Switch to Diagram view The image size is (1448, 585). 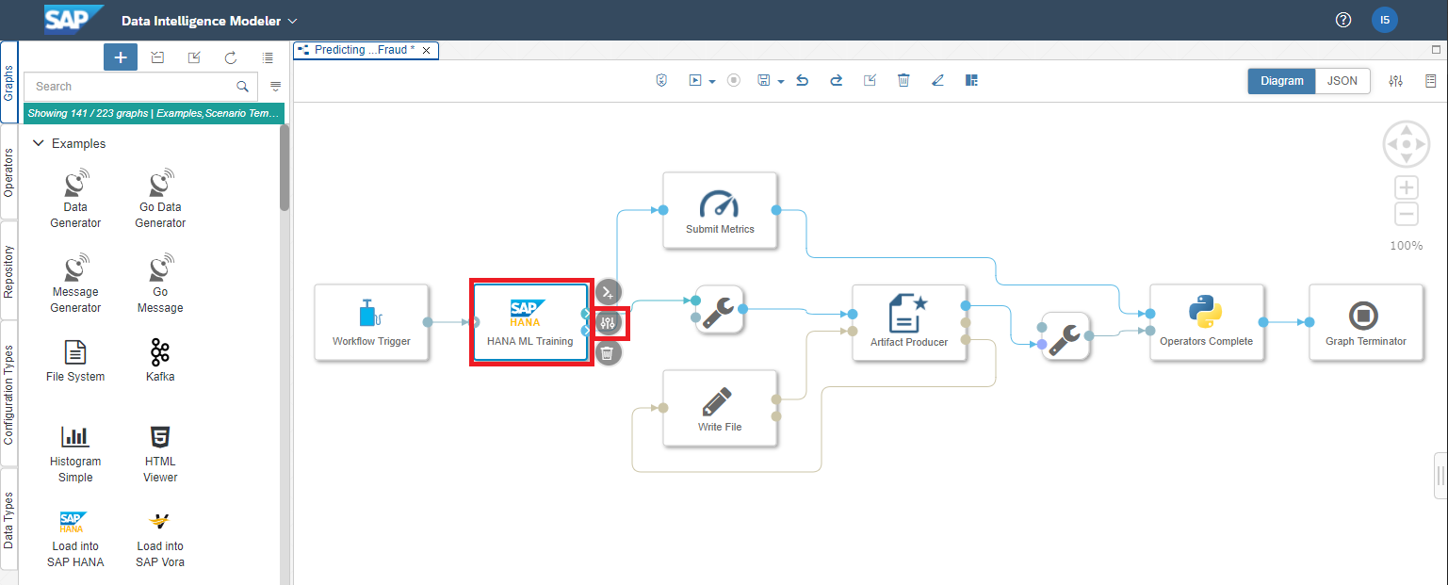pyautogui.click(x=1281, y=81)
